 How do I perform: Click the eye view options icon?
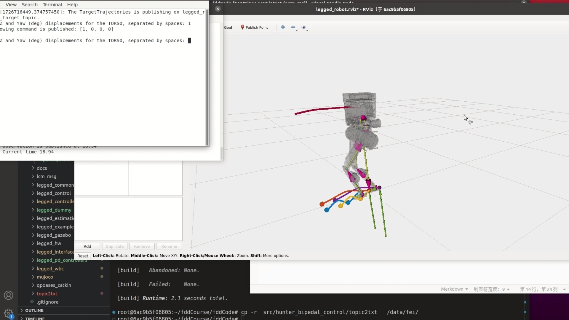(304, 27)
